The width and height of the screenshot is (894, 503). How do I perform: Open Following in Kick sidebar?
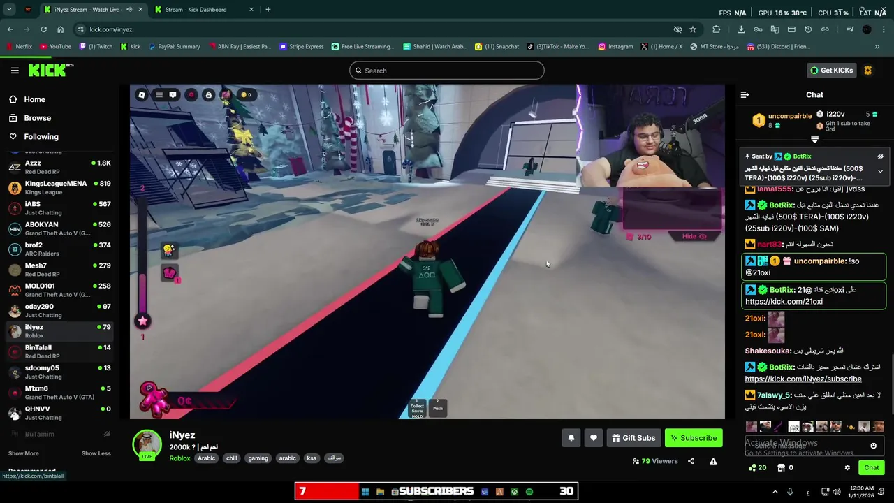[41, 137]
